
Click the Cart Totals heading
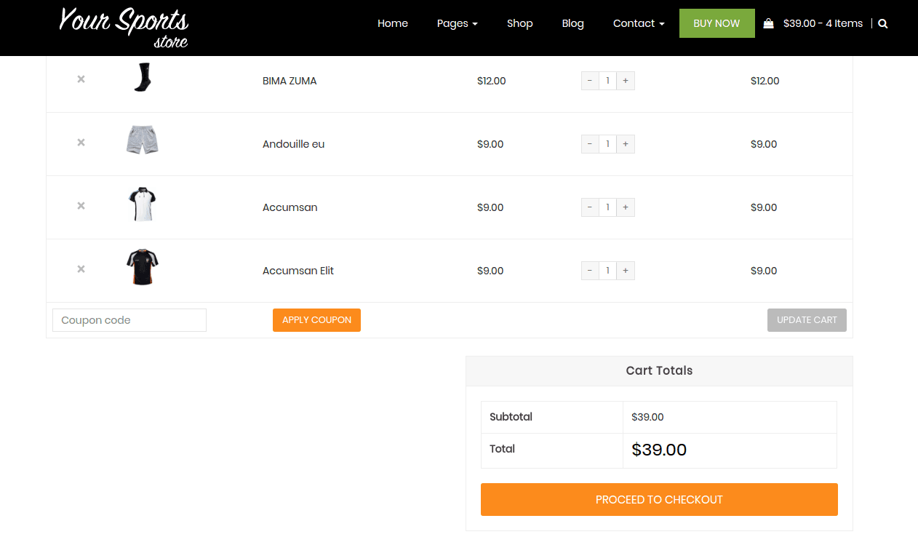[659, 370]
